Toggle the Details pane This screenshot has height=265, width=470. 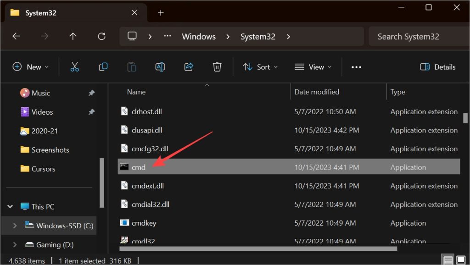click(x=437, y=67)
